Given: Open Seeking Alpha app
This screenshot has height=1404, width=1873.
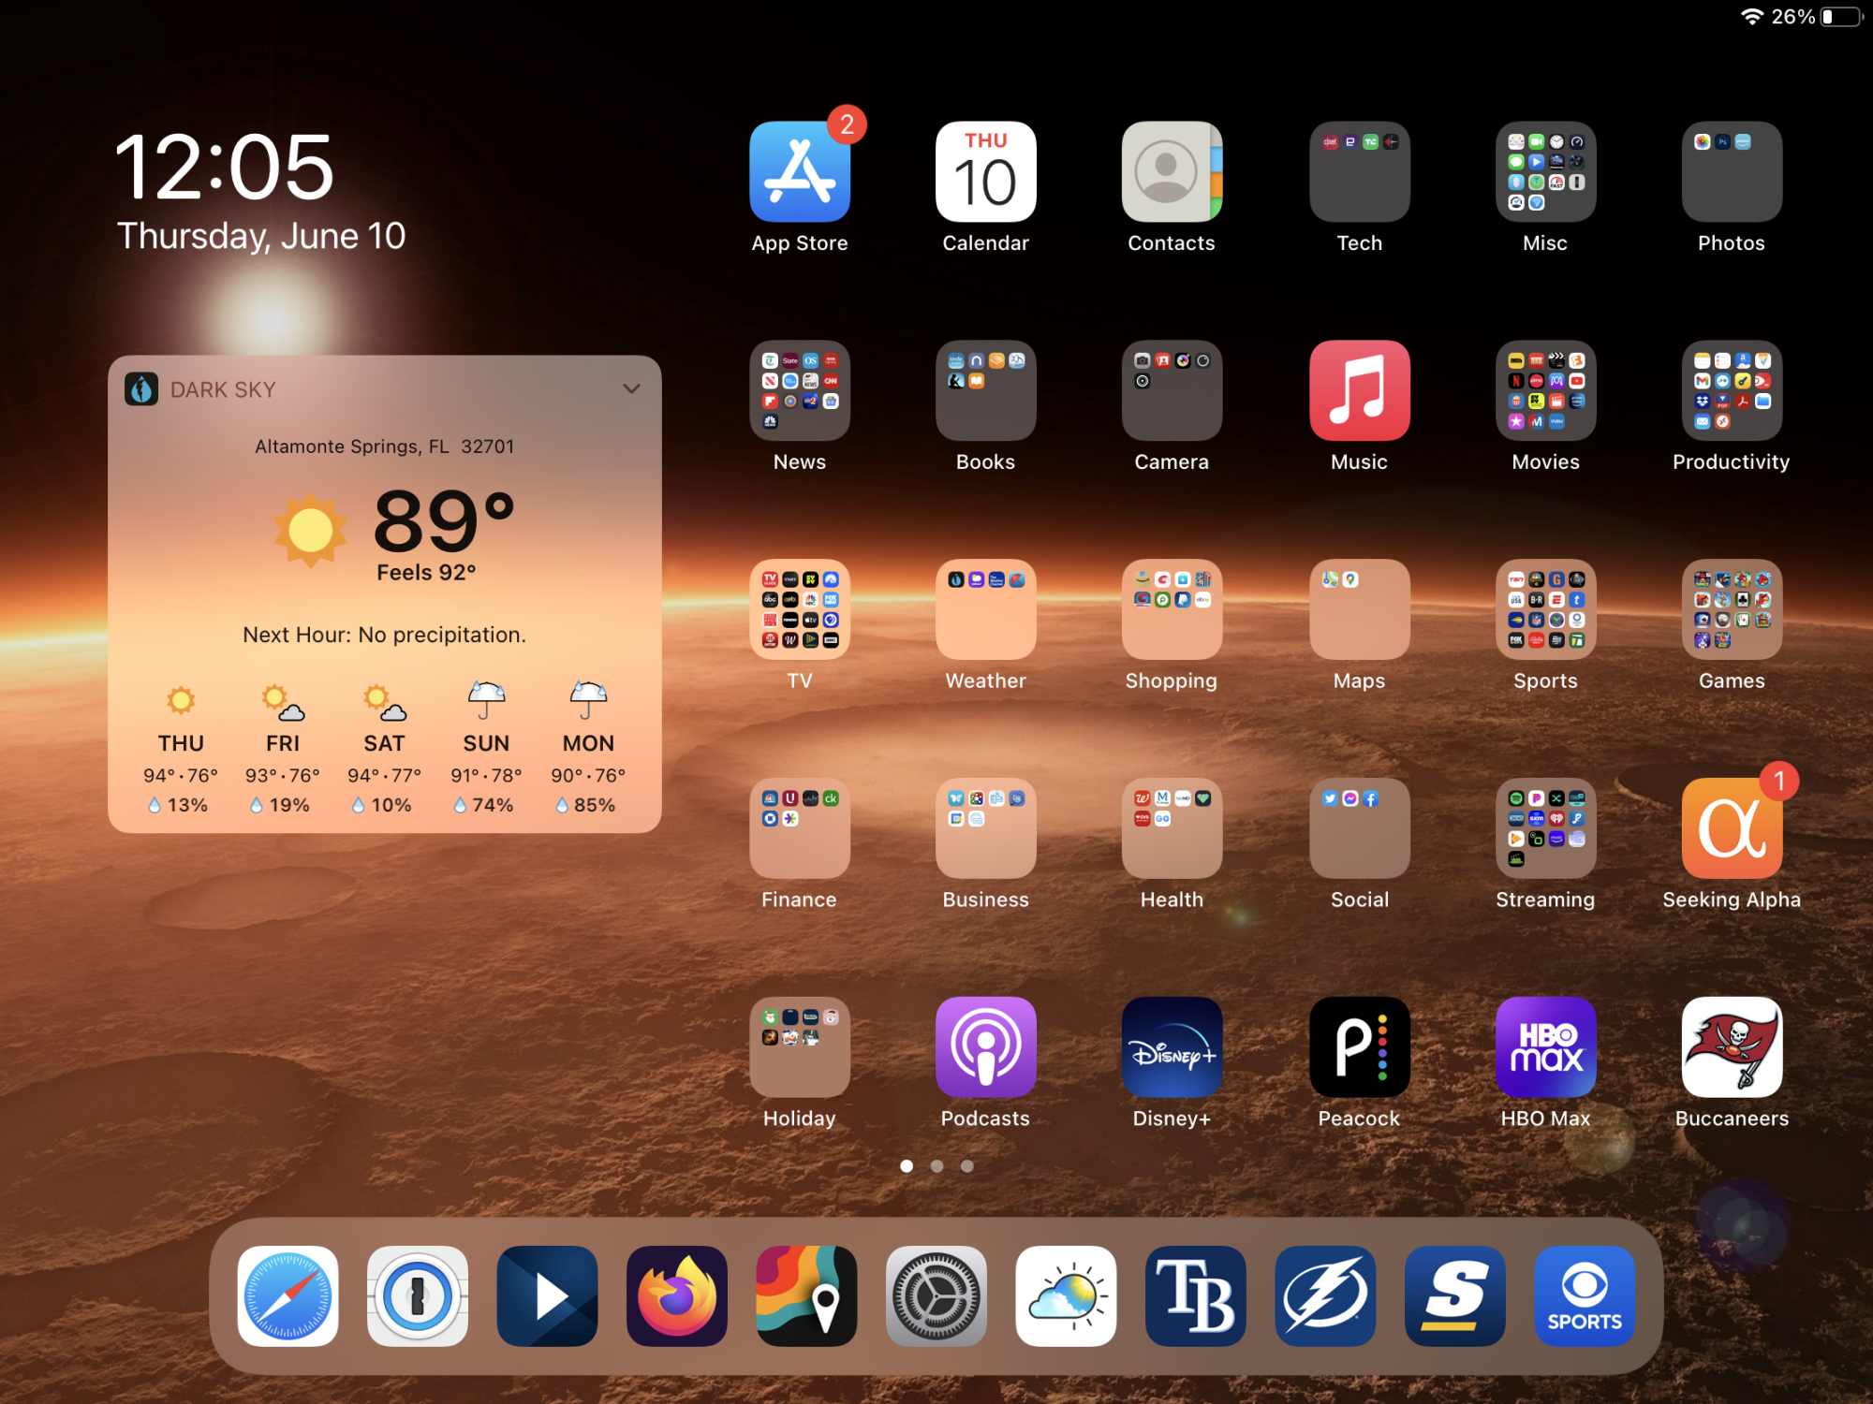Looking at the screenshot, I should point(1732,828).
